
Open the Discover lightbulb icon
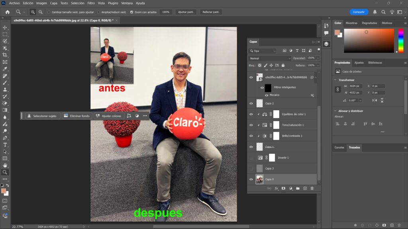392,12
